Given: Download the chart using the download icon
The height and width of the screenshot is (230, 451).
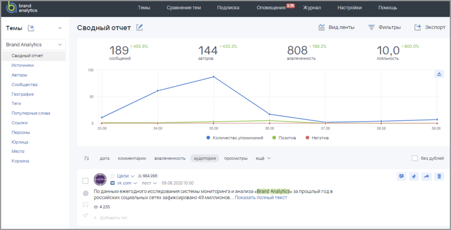Looking at the screenshot, I should tap(439, 74).
